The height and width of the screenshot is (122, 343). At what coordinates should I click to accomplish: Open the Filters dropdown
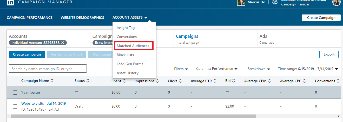click(181, 69)
